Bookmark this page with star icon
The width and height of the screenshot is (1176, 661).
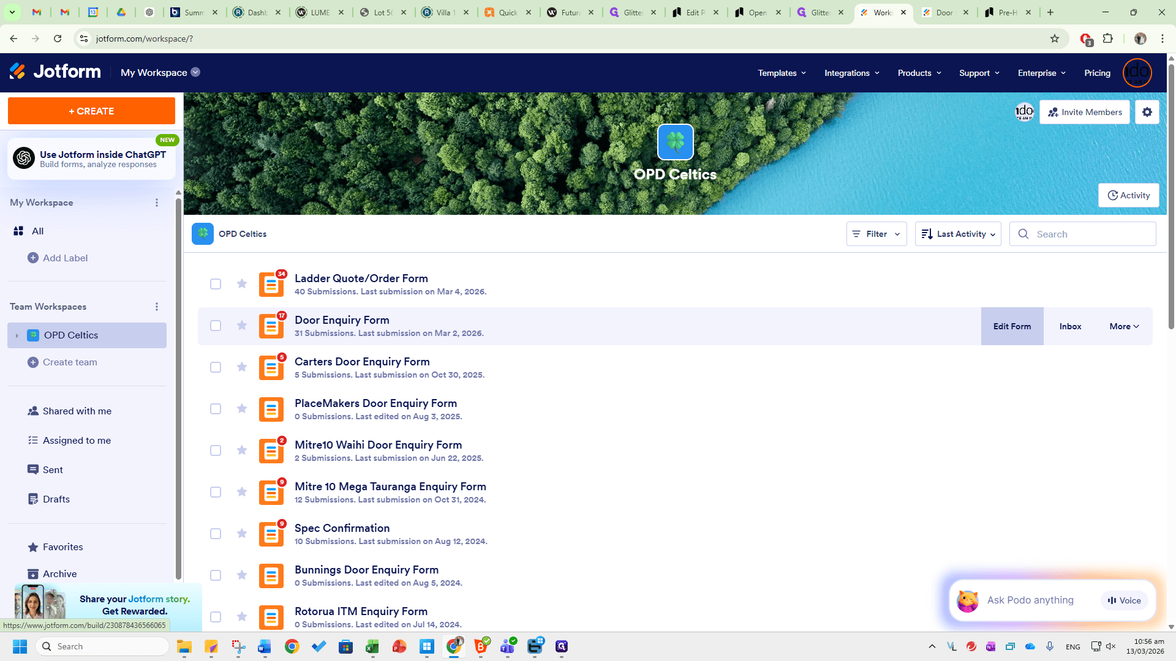pos(1055,39)
